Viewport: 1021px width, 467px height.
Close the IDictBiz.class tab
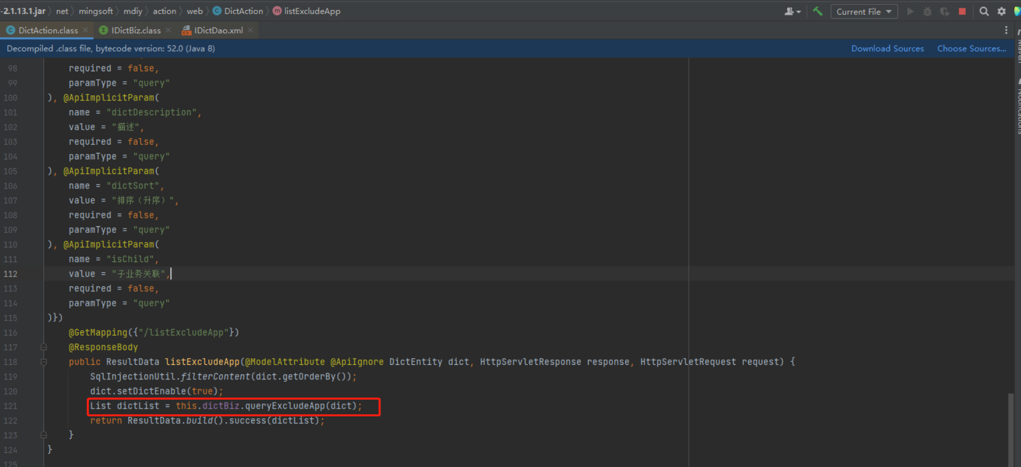[168, 30]
